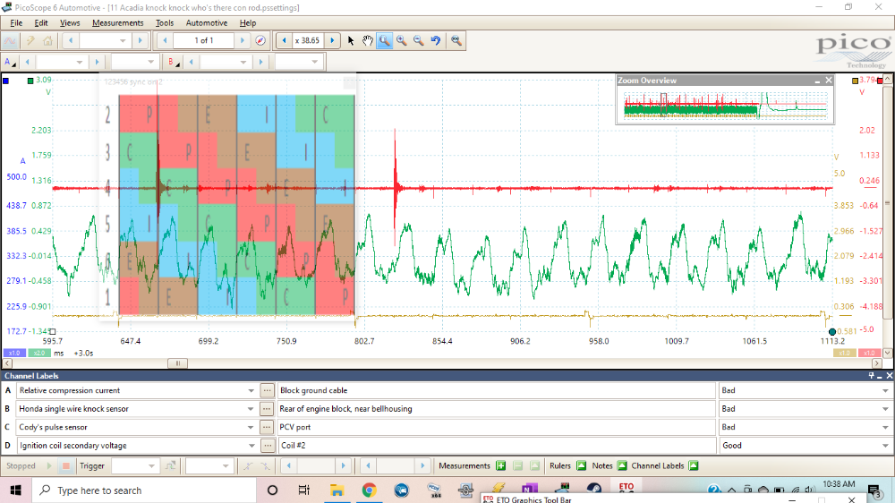The height and width of the screenshot is (503, 895).
Task: Open File Explorer from taskbar
Action: [337, 490]
